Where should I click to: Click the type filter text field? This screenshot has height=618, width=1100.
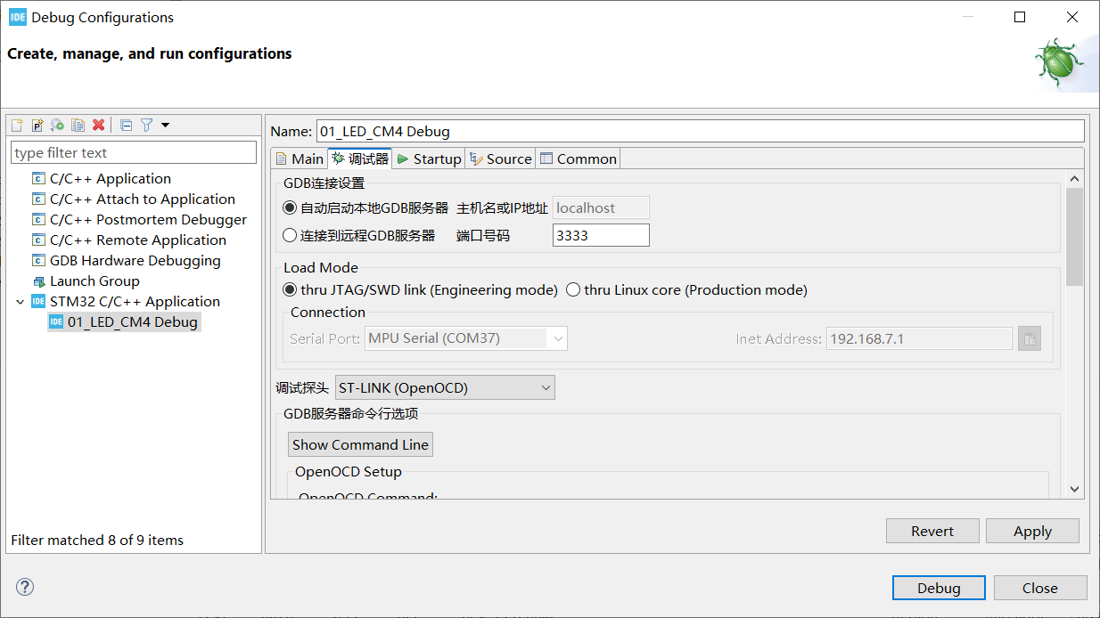tap(134, 153)
